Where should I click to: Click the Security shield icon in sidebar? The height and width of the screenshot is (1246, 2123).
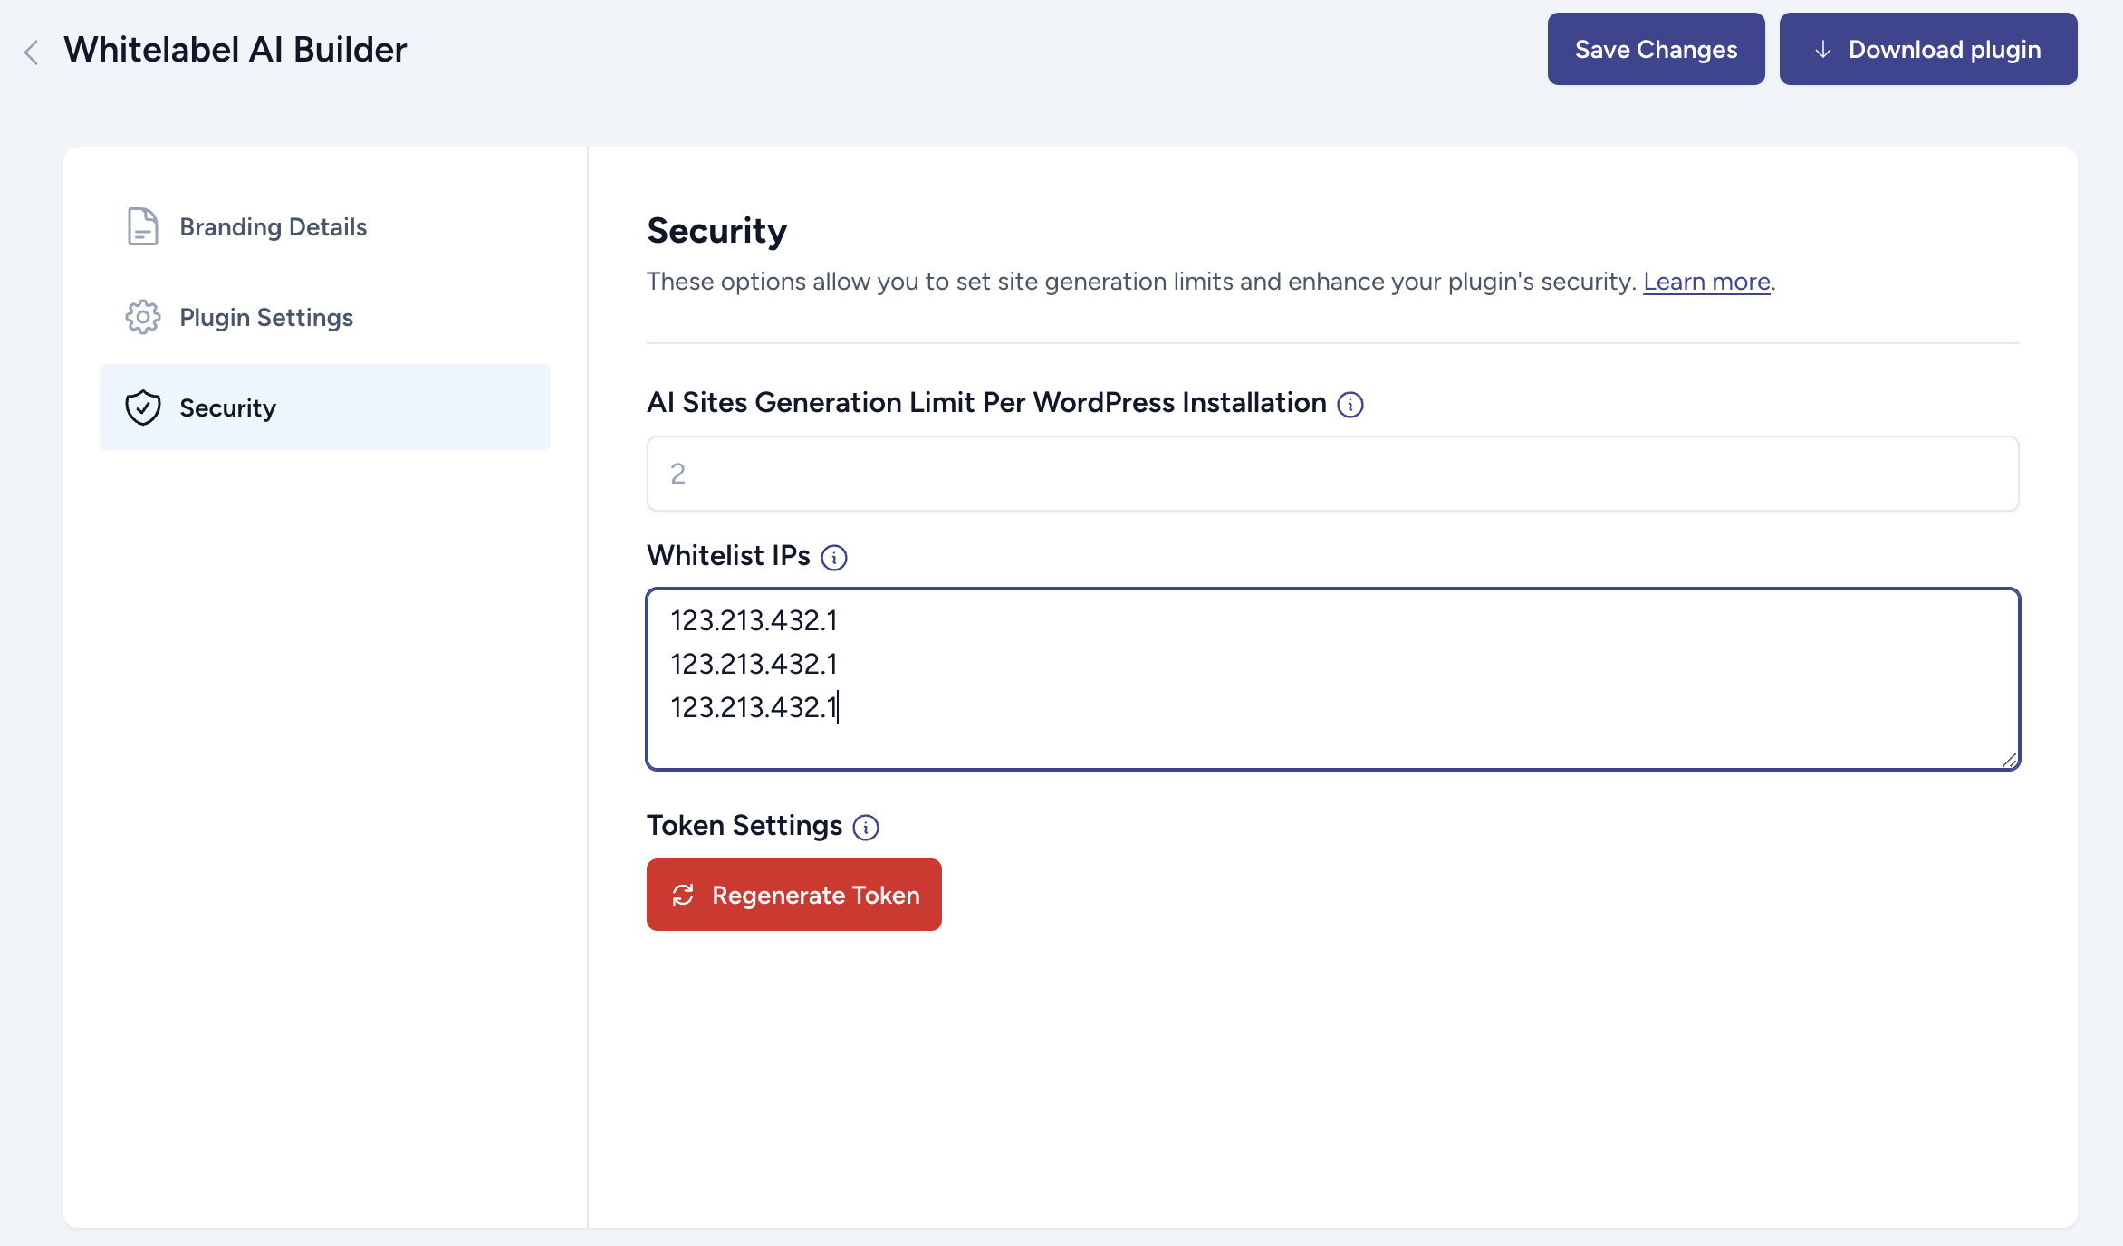click(142, 407)
